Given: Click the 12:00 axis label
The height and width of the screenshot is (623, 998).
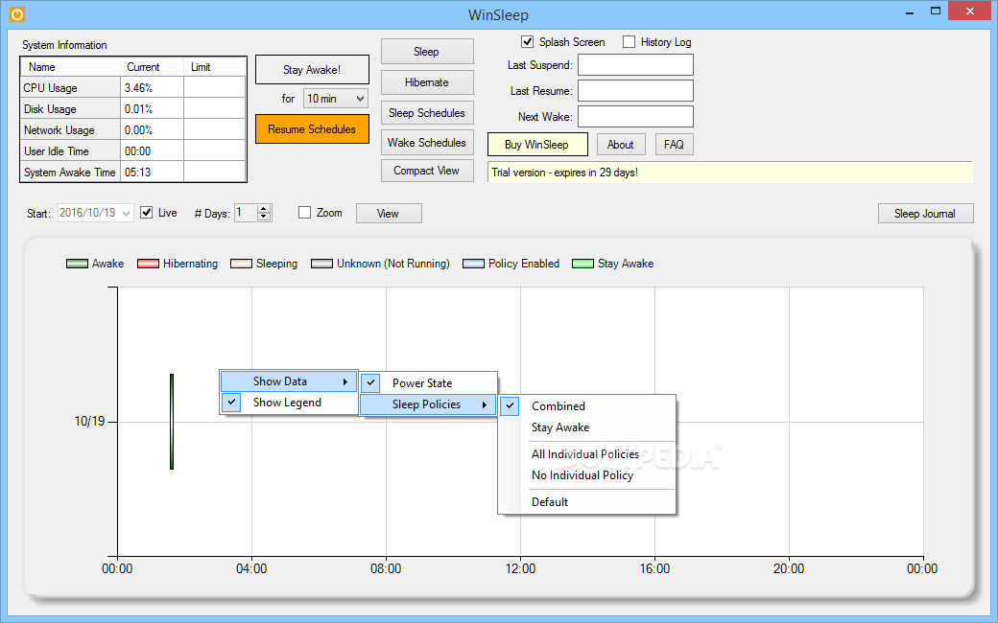Looking at the screenshot, I should tap(520, 569).
